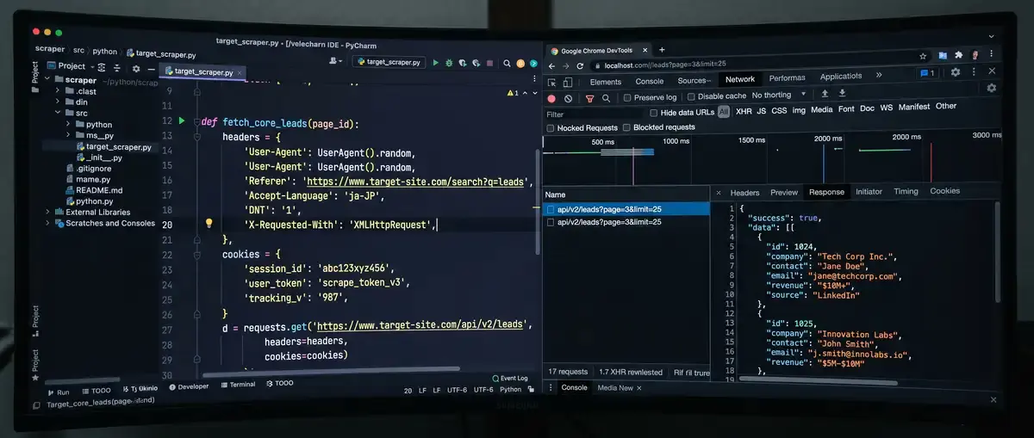
Task: Open Event Log in PyCharm status bar
Action: (x=509, y=378)
